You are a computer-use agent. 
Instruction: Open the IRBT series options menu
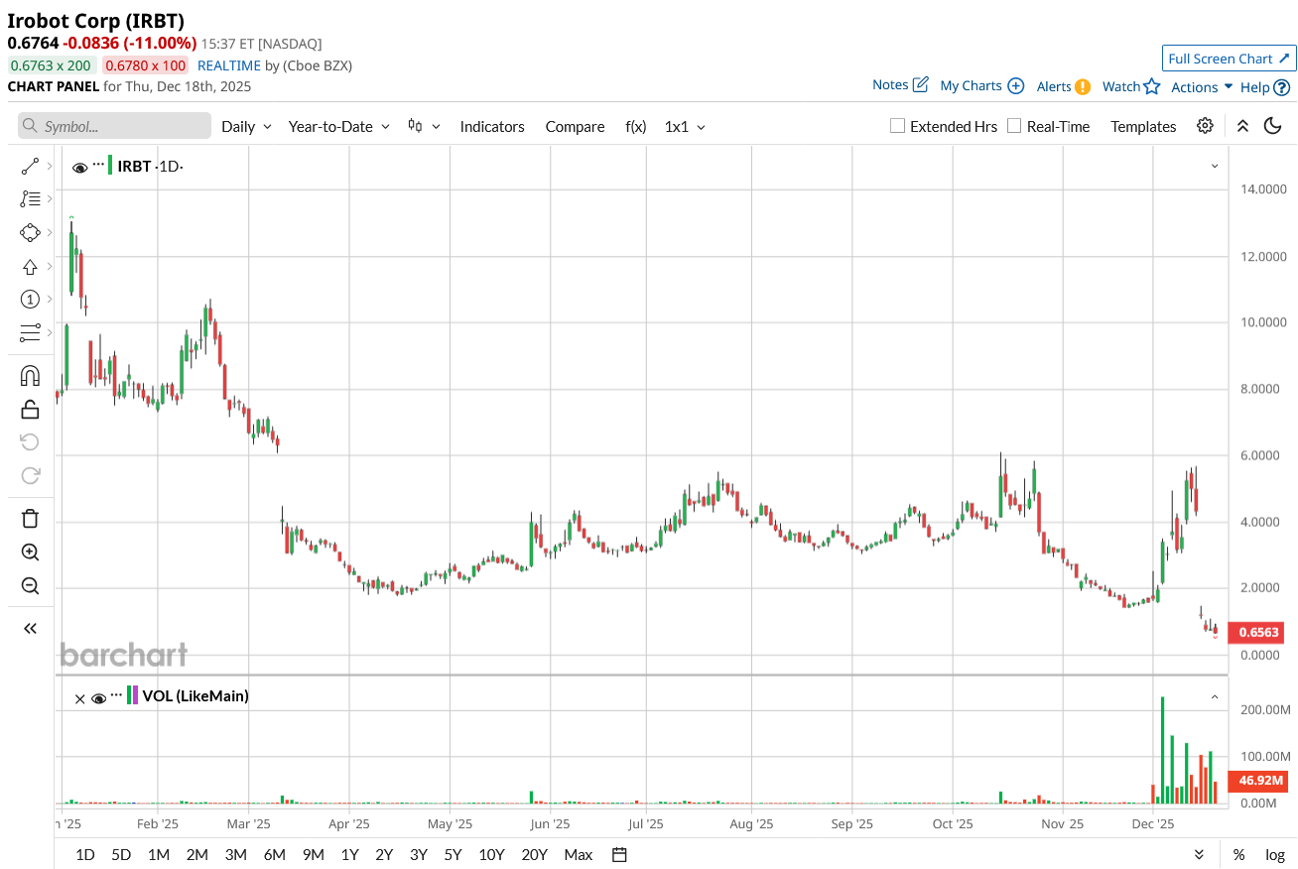98,165
